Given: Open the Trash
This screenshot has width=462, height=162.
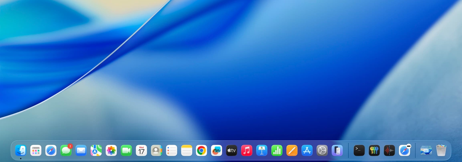Looking at the screenshot, I should [441, 151].
